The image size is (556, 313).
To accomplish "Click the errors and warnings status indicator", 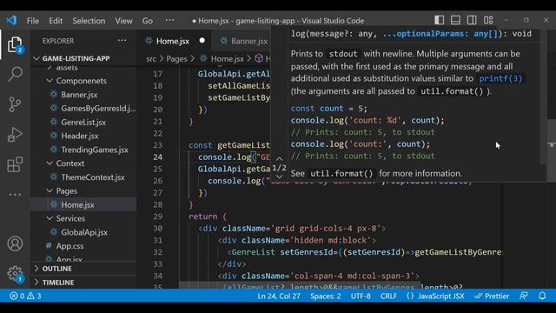I will coord(25,296).
